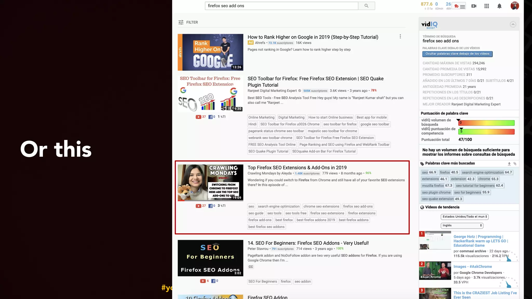Open Images - #AskChrome trending video

pos(473,267)
